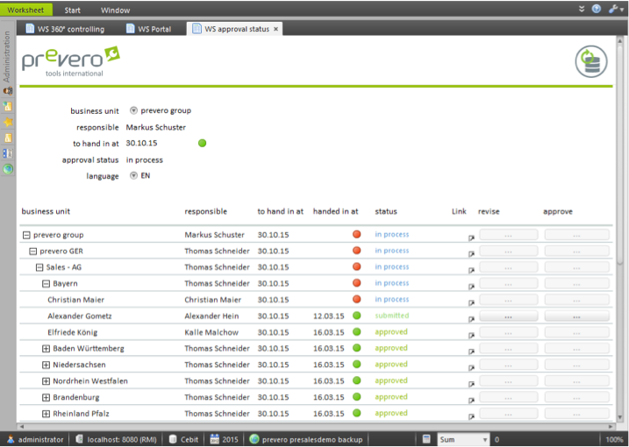Expand the Rheinland Pfalz node
Image resolution: width=629 pixels, height=447 pixels.
point(46,414)
